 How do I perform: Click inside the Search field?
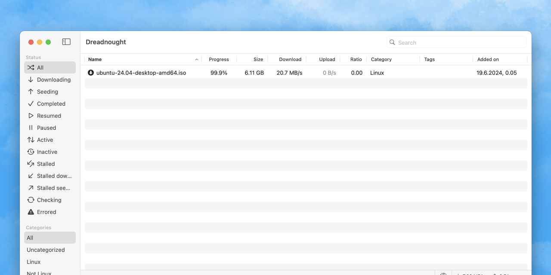pos(456,42)
